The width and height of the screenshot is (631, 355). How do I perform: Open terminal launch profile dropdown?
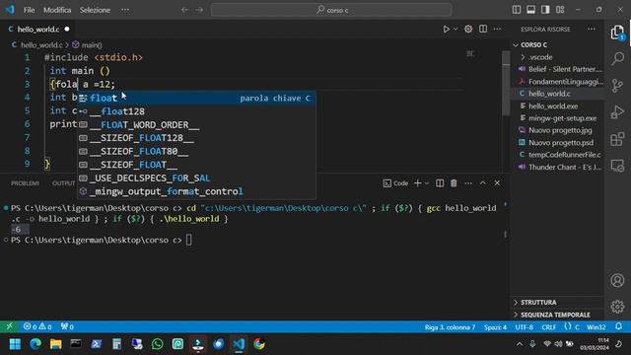[427, 183]
